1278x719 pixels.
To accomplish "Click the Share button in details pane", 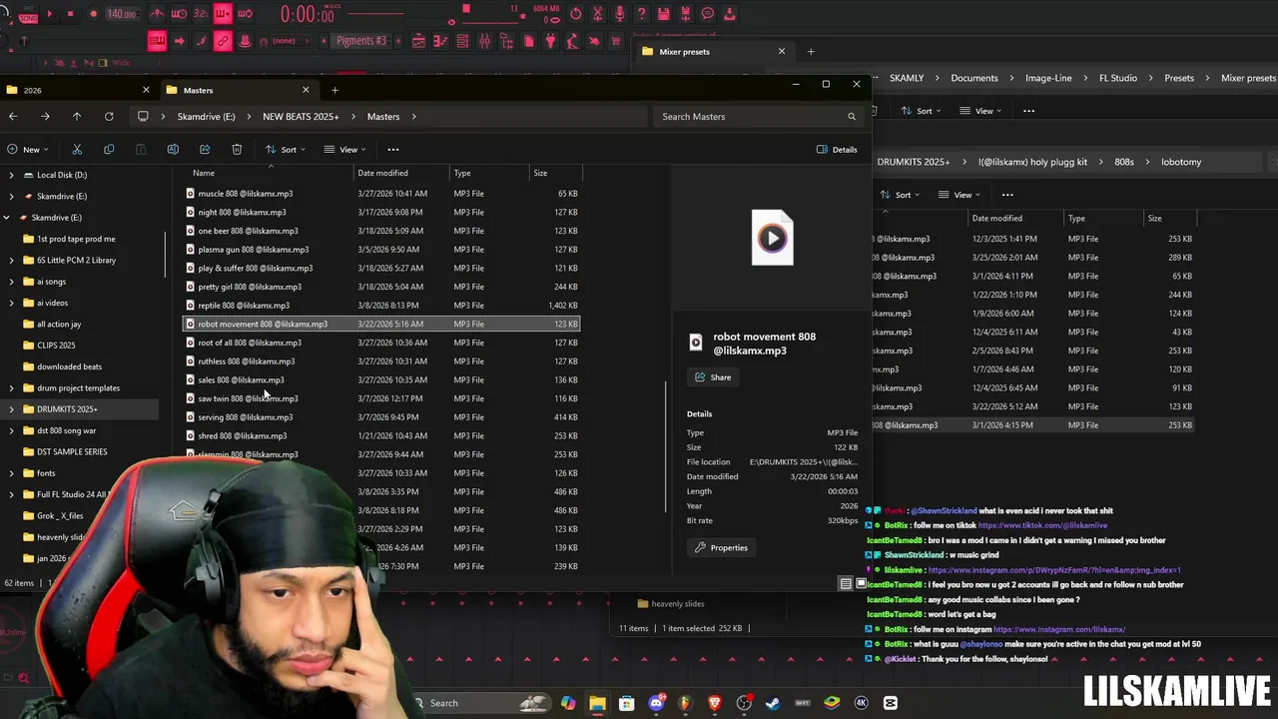I will click(x=713, y=377).
